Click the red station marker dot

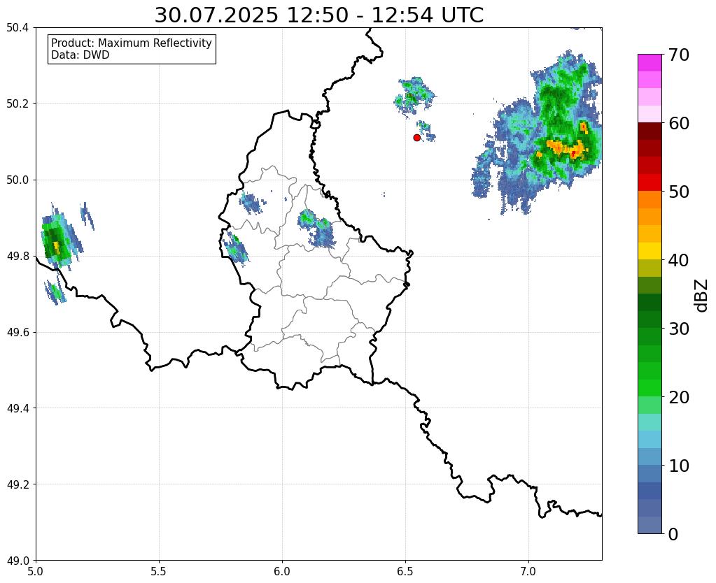[x=416, y=137]
